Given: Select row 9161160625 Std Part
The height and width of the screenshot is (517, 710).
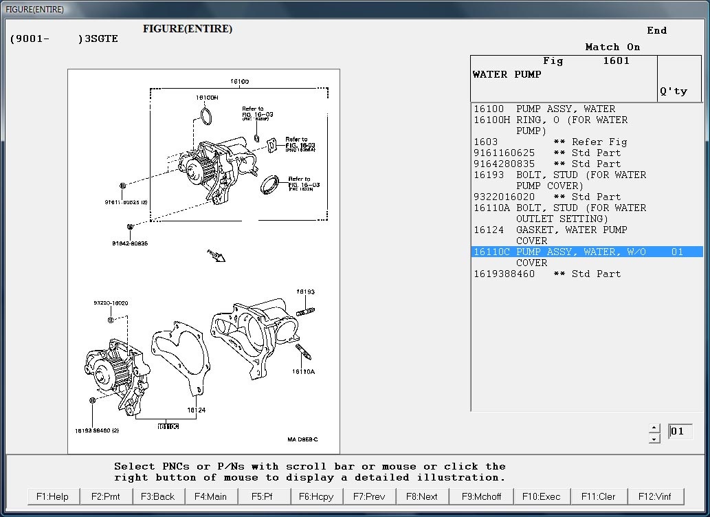Looking at the screenshot, I should click(x=587, y=153).
